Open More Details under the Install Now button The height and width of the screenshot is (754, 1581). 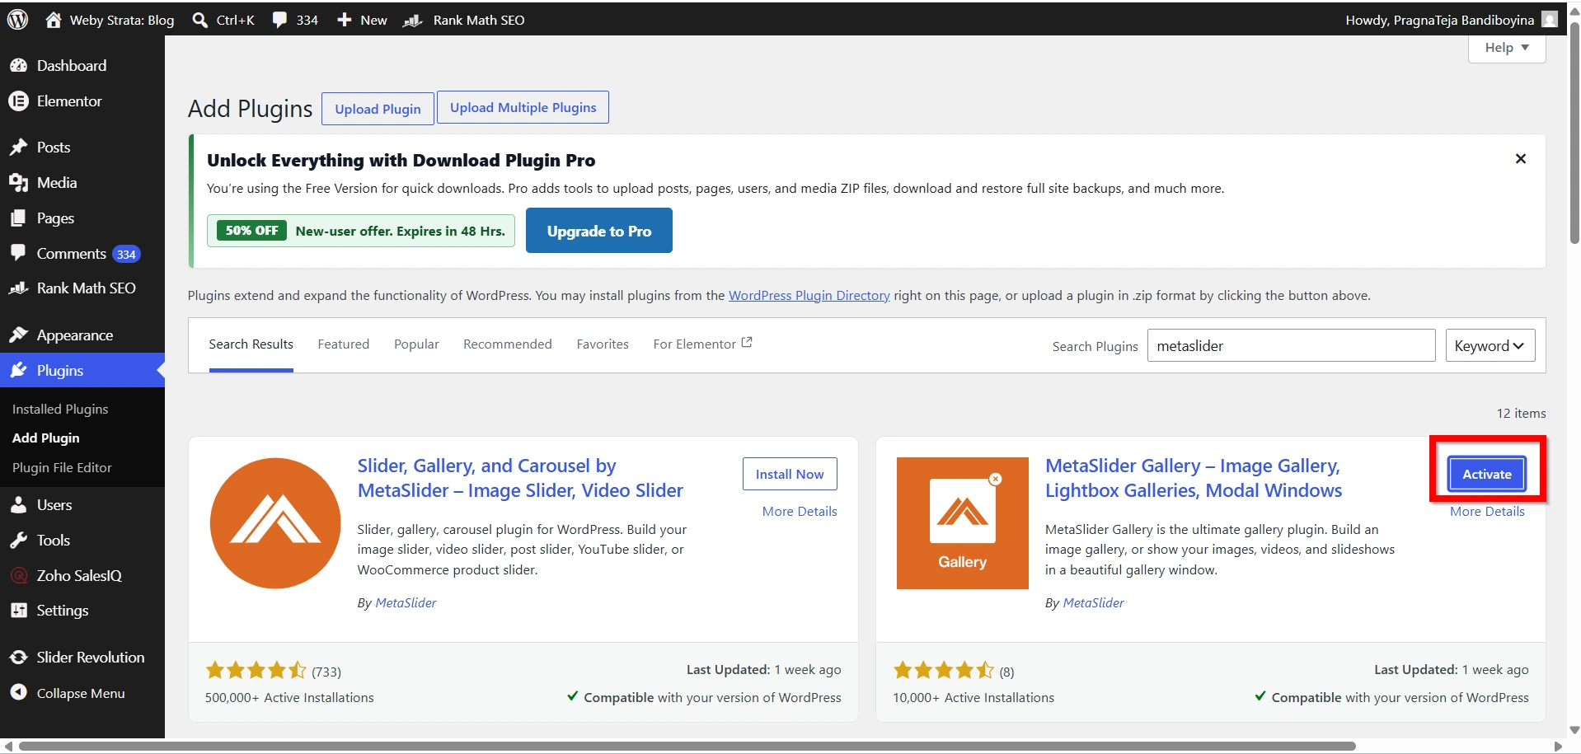pos(800,511)
